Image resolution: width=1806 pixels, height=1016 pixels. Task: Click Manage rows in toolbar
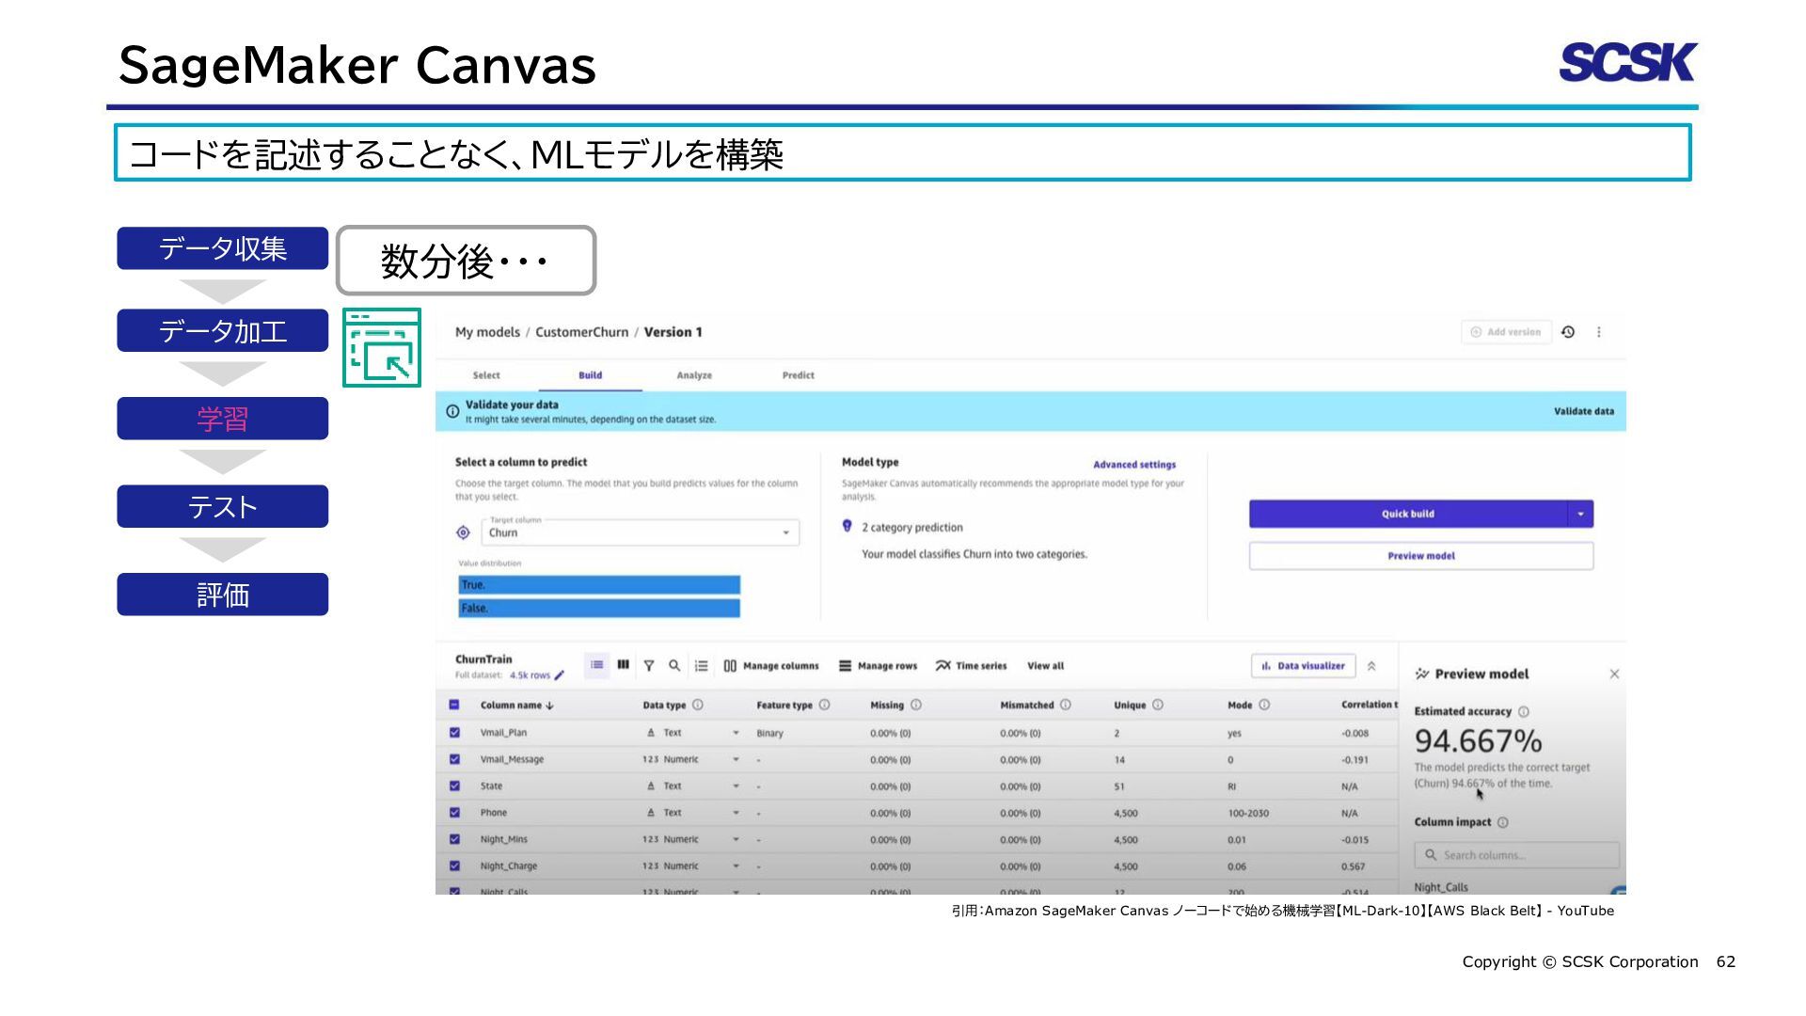pyautogui.click(x=878, y=666)
